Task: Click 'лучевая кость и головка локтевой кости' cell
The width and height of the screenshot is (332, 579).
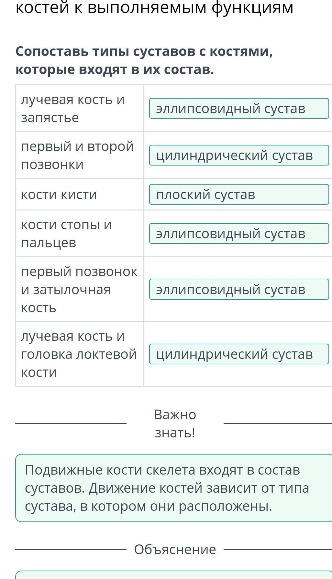Action: (80, 354)
